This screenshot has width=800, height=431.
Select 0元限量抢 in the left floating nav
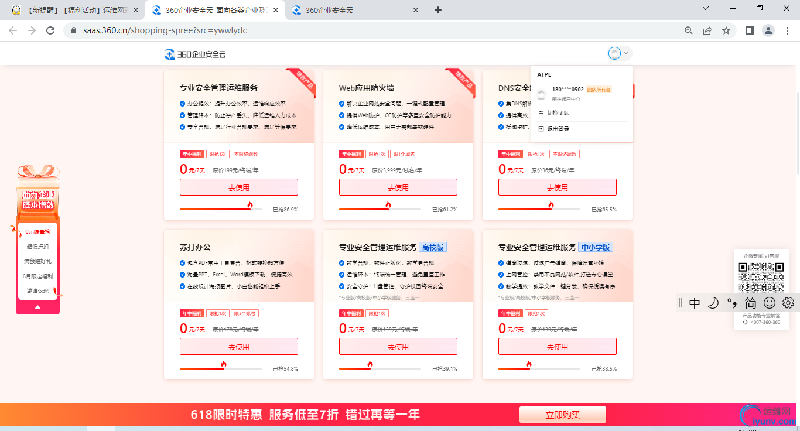(37, 232)
